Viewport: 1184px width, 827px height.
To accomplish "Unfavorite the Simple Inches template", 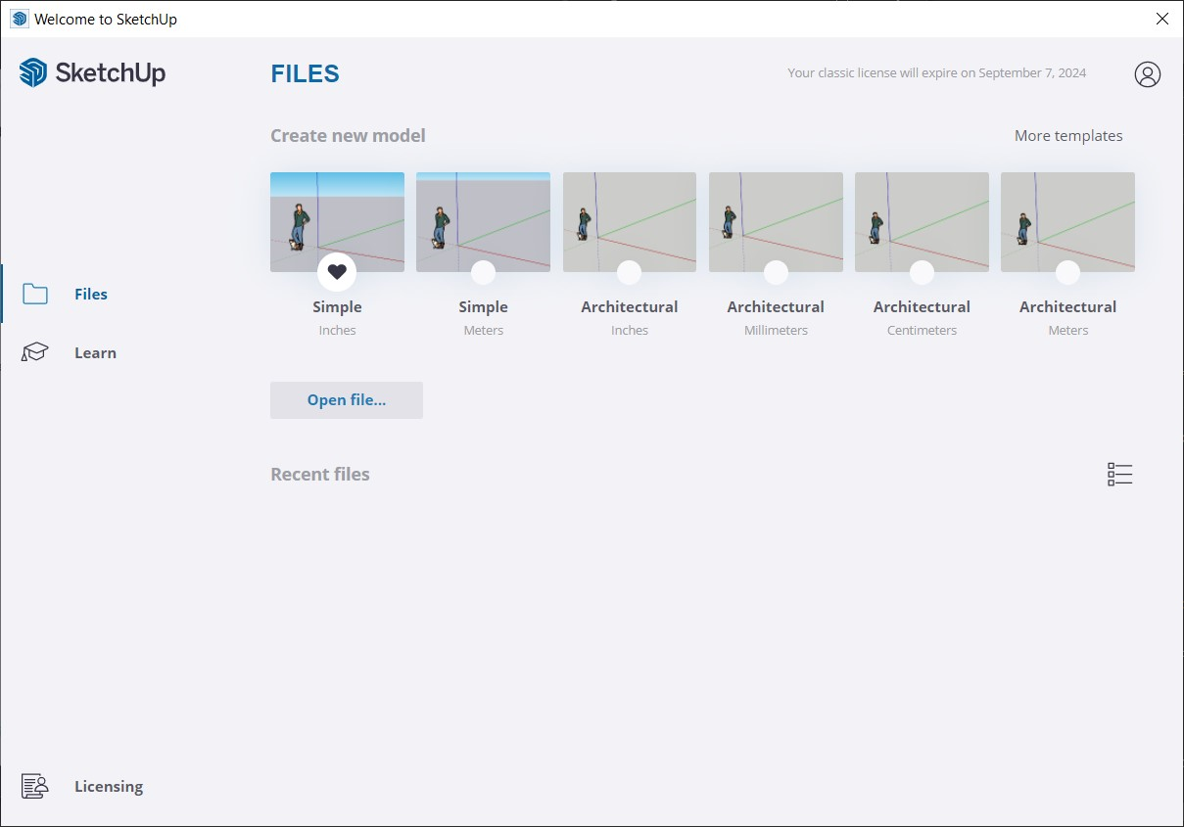I will tap(337, 272).
